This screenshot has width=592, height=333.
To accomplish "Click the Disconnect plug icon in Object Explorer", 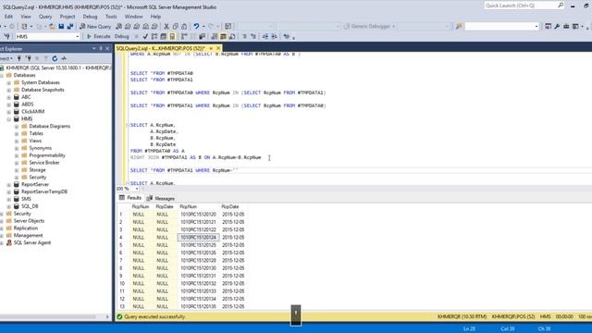I will [x=29, y=58].
